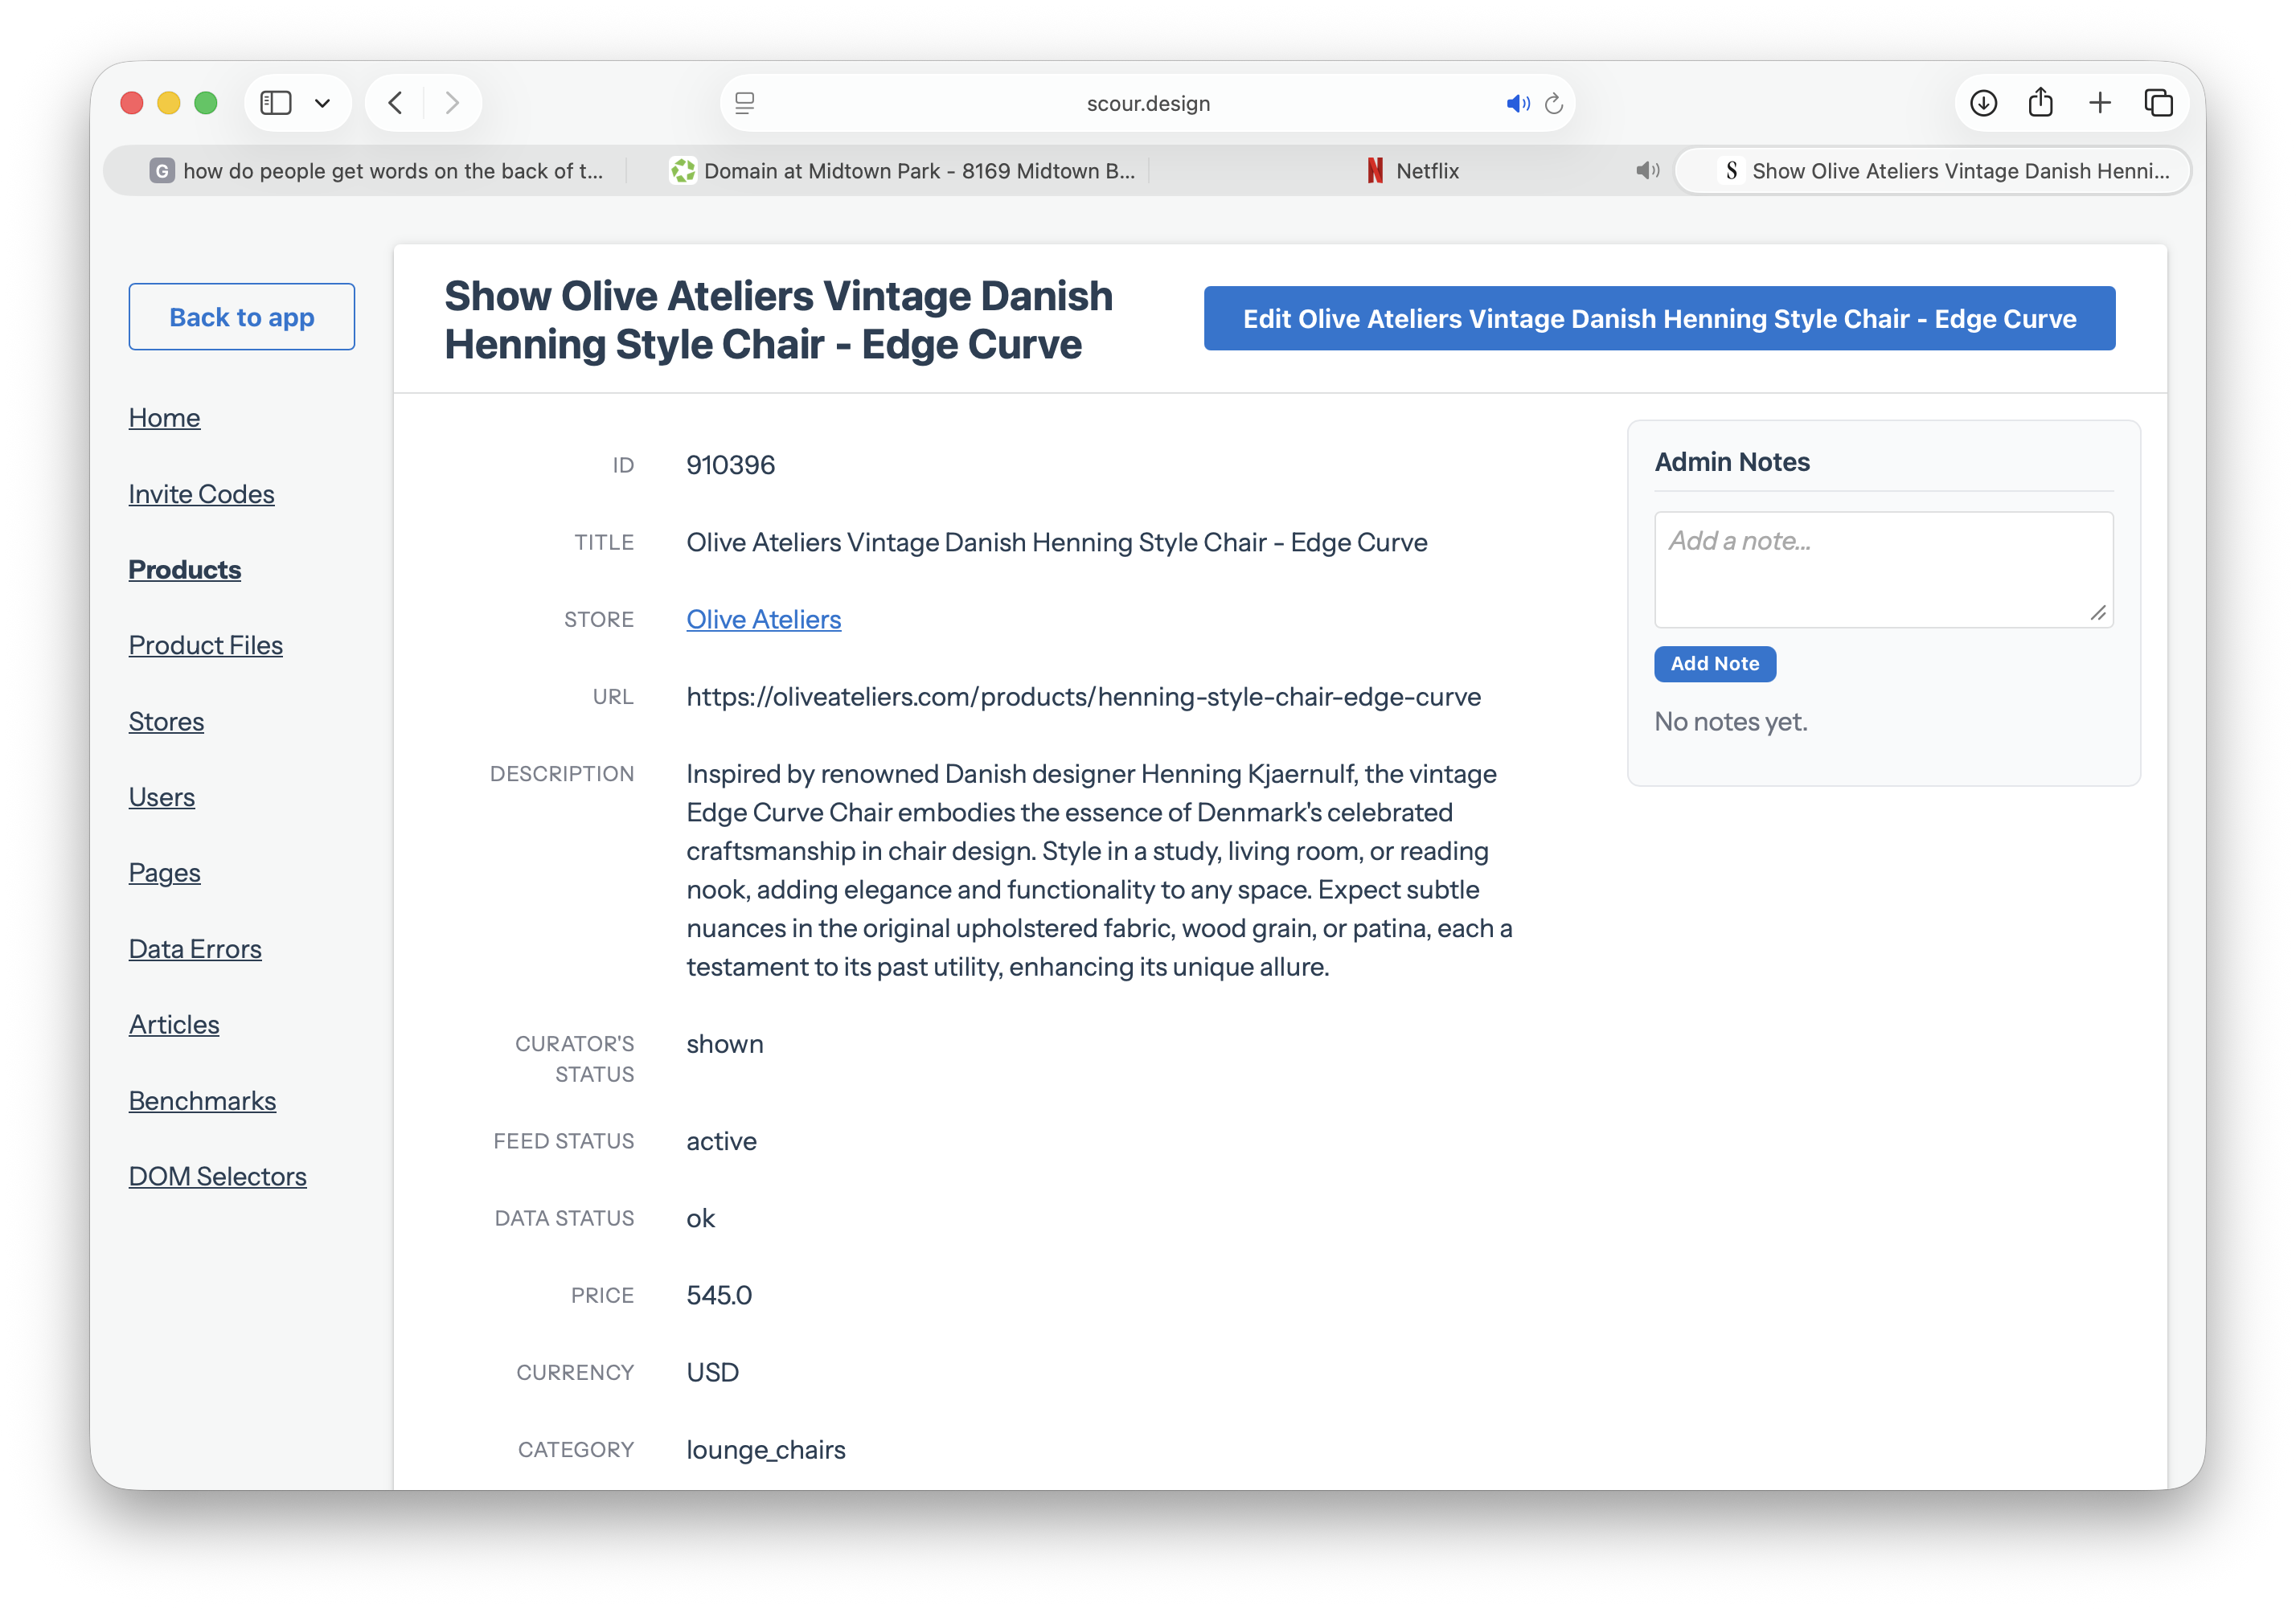Image resolution: width=2296 pixels, height=1609 pixels.
Task: Switch to Domain at Midtown Park tab
Action: 903,171
